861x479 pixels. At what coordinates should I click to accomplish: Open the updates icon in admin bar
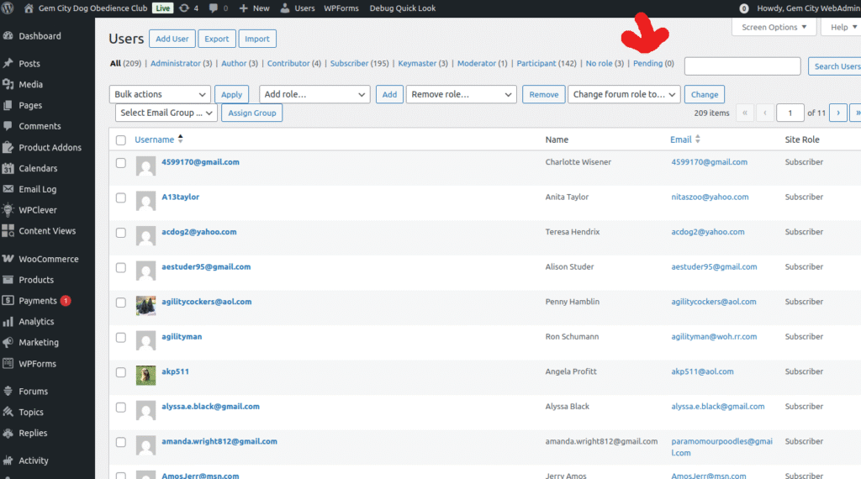184,8
